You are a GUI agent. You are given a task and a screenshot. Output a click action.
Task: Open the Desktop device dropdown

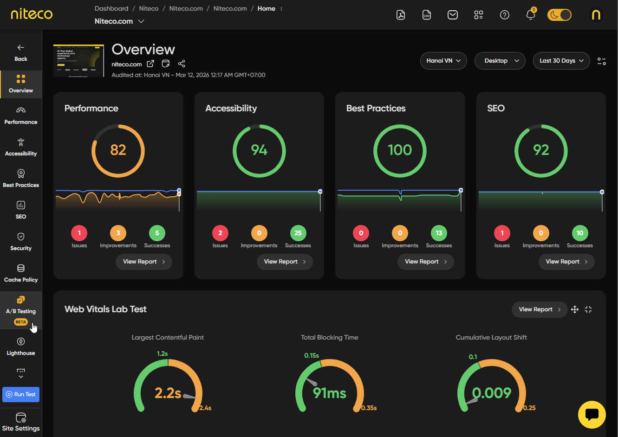coord(500,61)
